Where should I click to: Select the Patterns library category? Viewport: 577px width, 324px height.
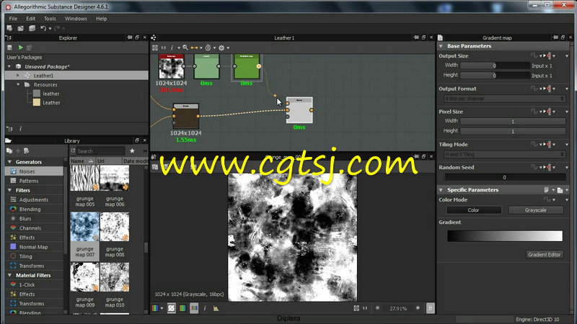[x=34, y=181]
